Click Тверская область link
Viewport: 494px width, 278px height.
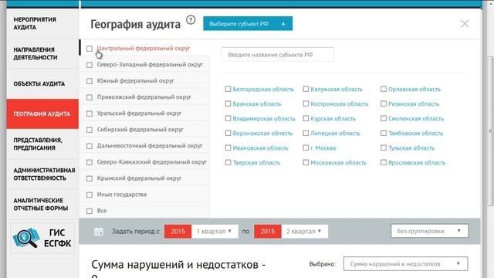(256, 163)
